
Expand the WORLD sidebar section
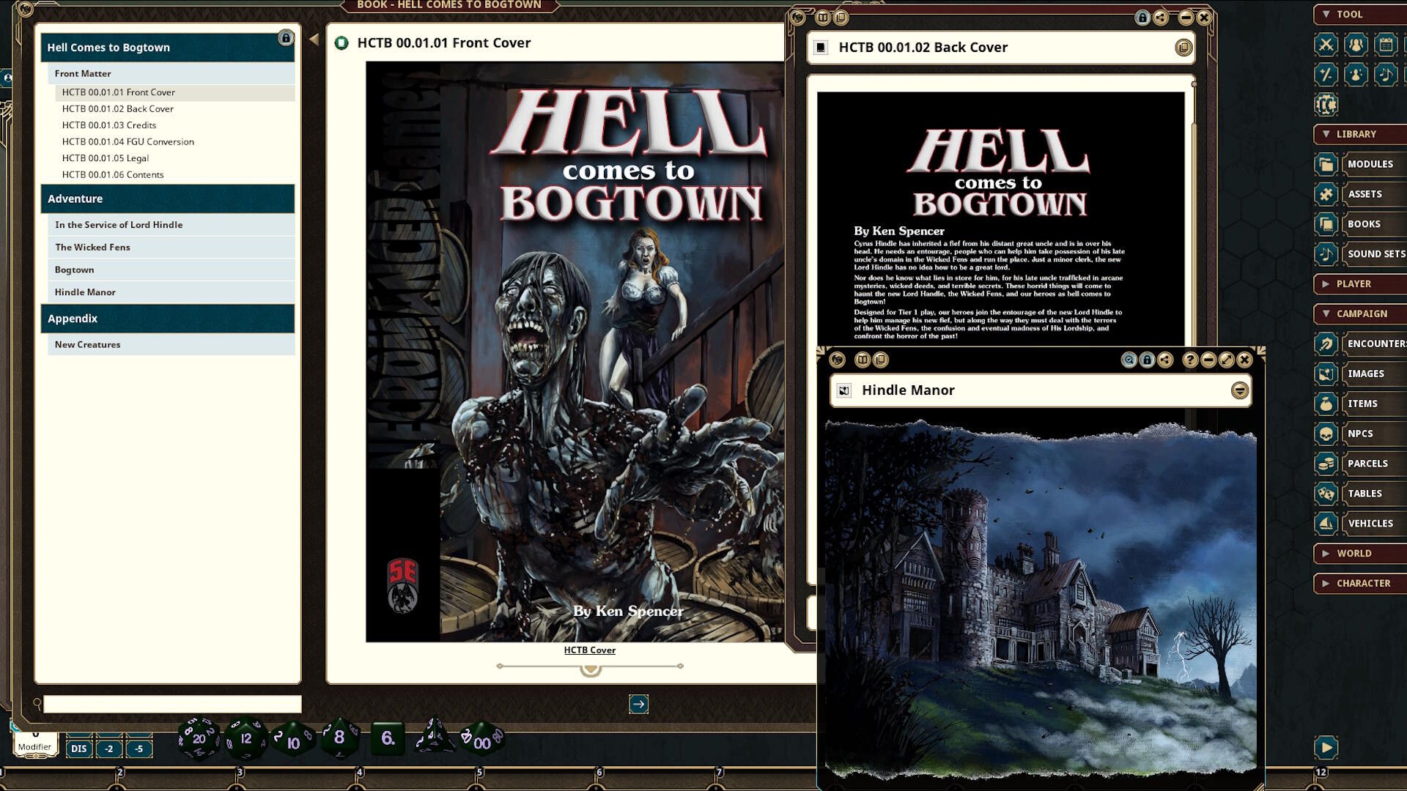[x=1360, y=553]
